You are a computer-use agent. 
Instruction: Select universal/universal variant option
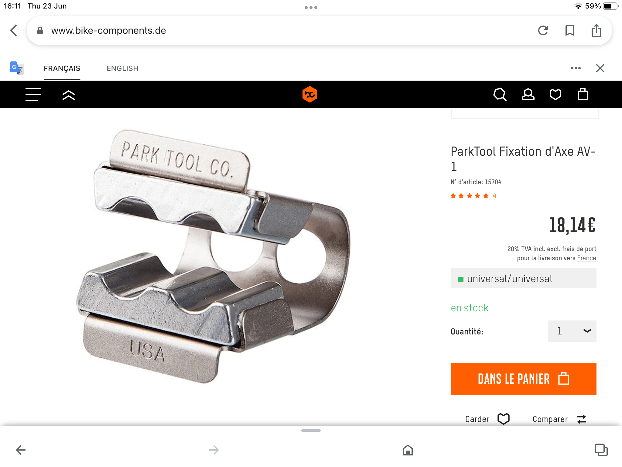point(524,278)
